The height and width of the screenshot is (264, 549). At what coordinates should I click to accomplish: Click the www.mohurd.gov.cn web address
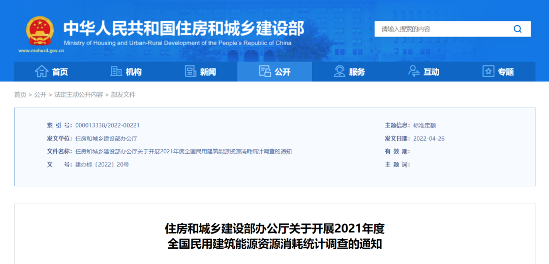point(41,50)
